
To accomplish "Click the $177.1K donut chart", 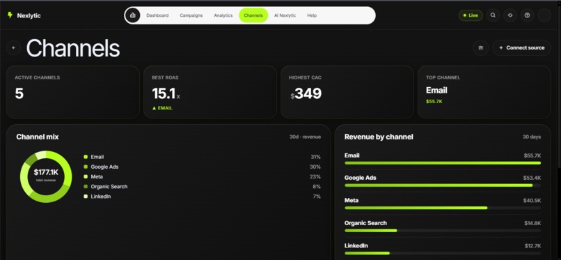I will (x=46, y=176).
